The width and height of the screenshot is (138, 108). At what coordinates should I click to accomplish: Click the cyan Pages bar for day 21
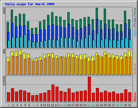90,41
